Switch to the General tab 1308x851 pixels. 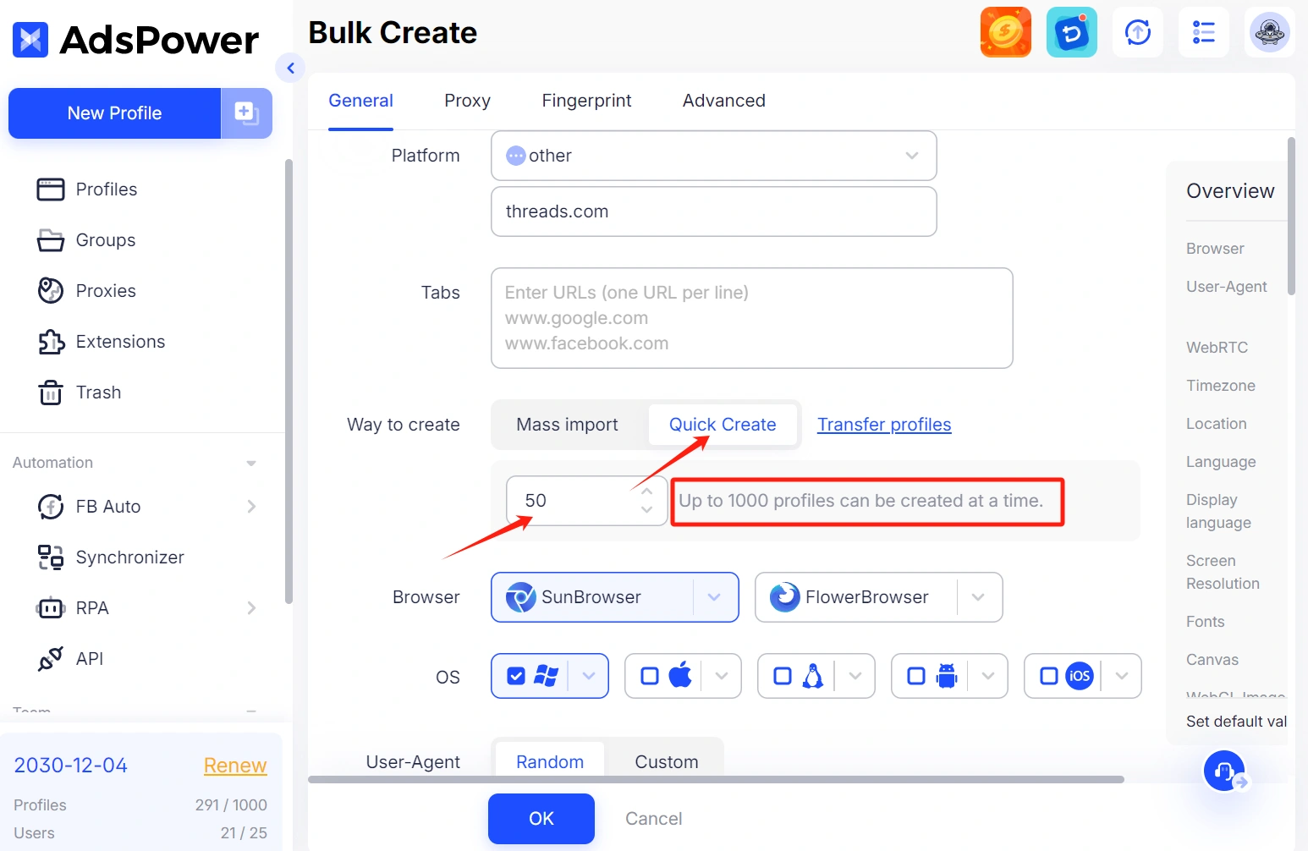click(x=360, y=101)
